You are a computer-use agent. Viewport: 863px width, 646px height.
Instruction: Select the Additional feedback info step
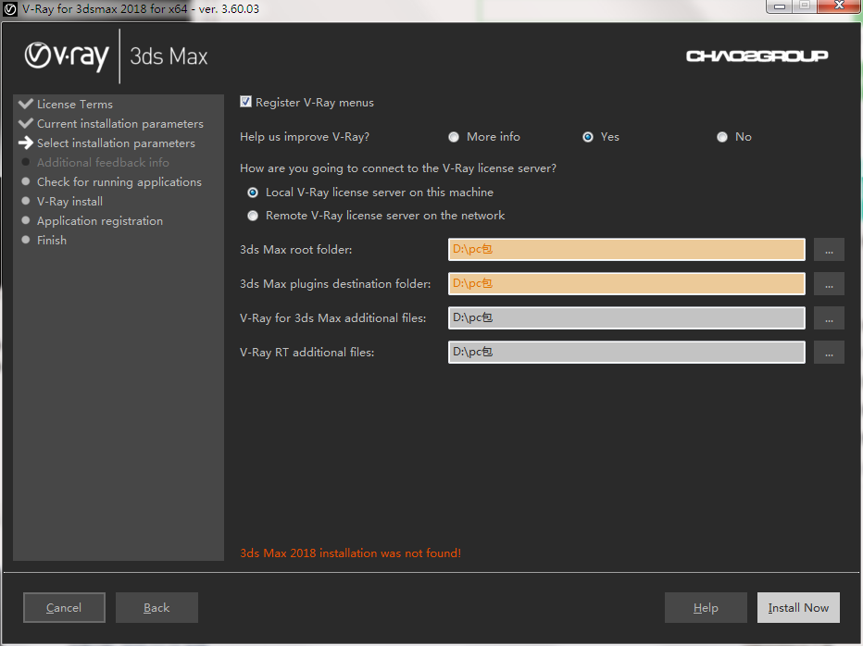coord(103,162)
